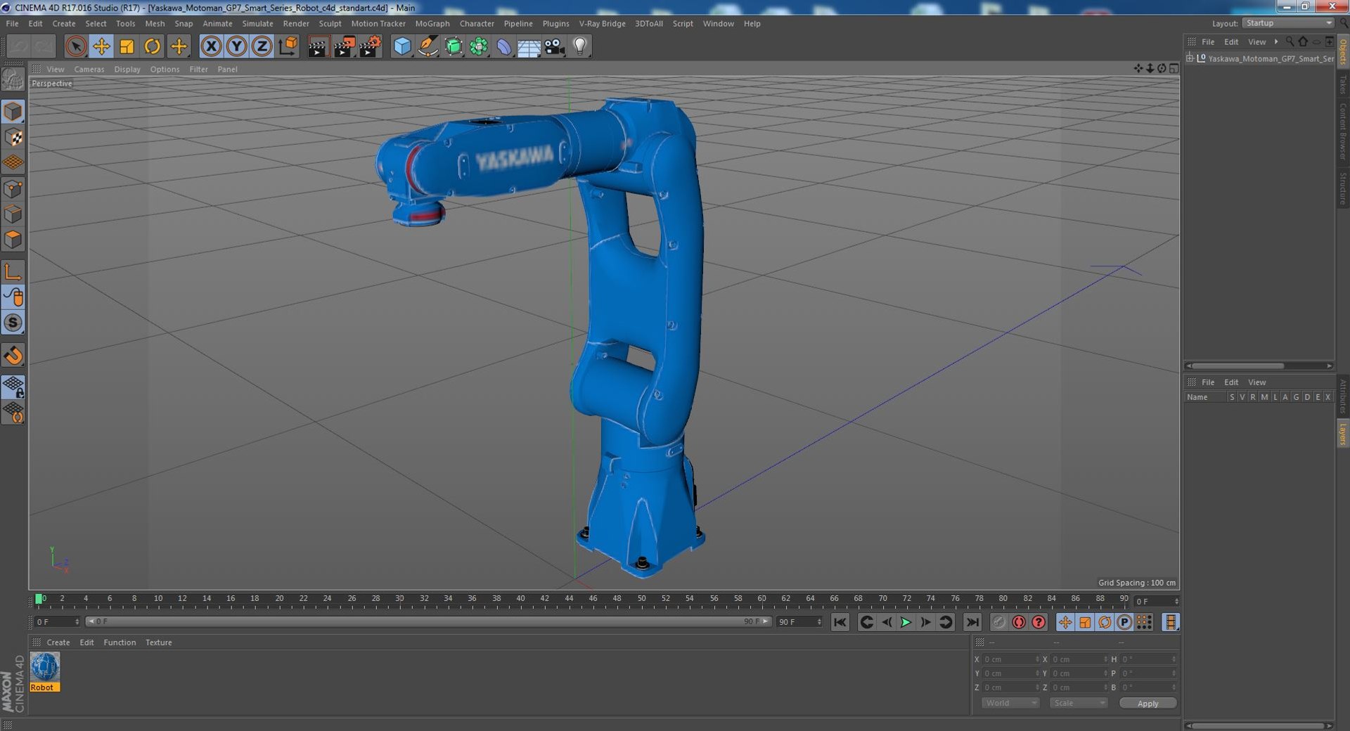Click timeline frame 44 marker
Viewport: 1350px width, 731px height.
[x=569, y=600]
